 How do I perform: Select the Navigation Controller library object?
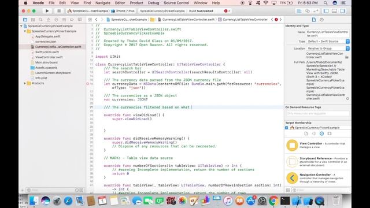317,178
